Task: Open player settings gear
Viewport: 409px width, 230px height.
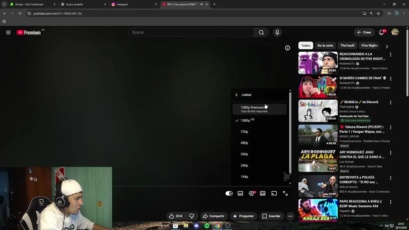Action: (251, 193)
